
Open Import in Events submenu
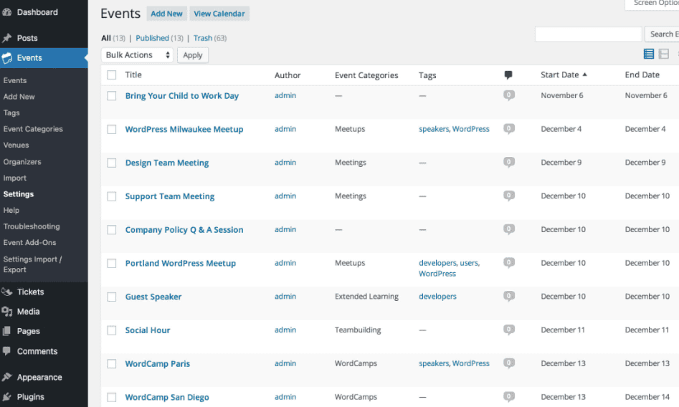click(x=15, y=178)
